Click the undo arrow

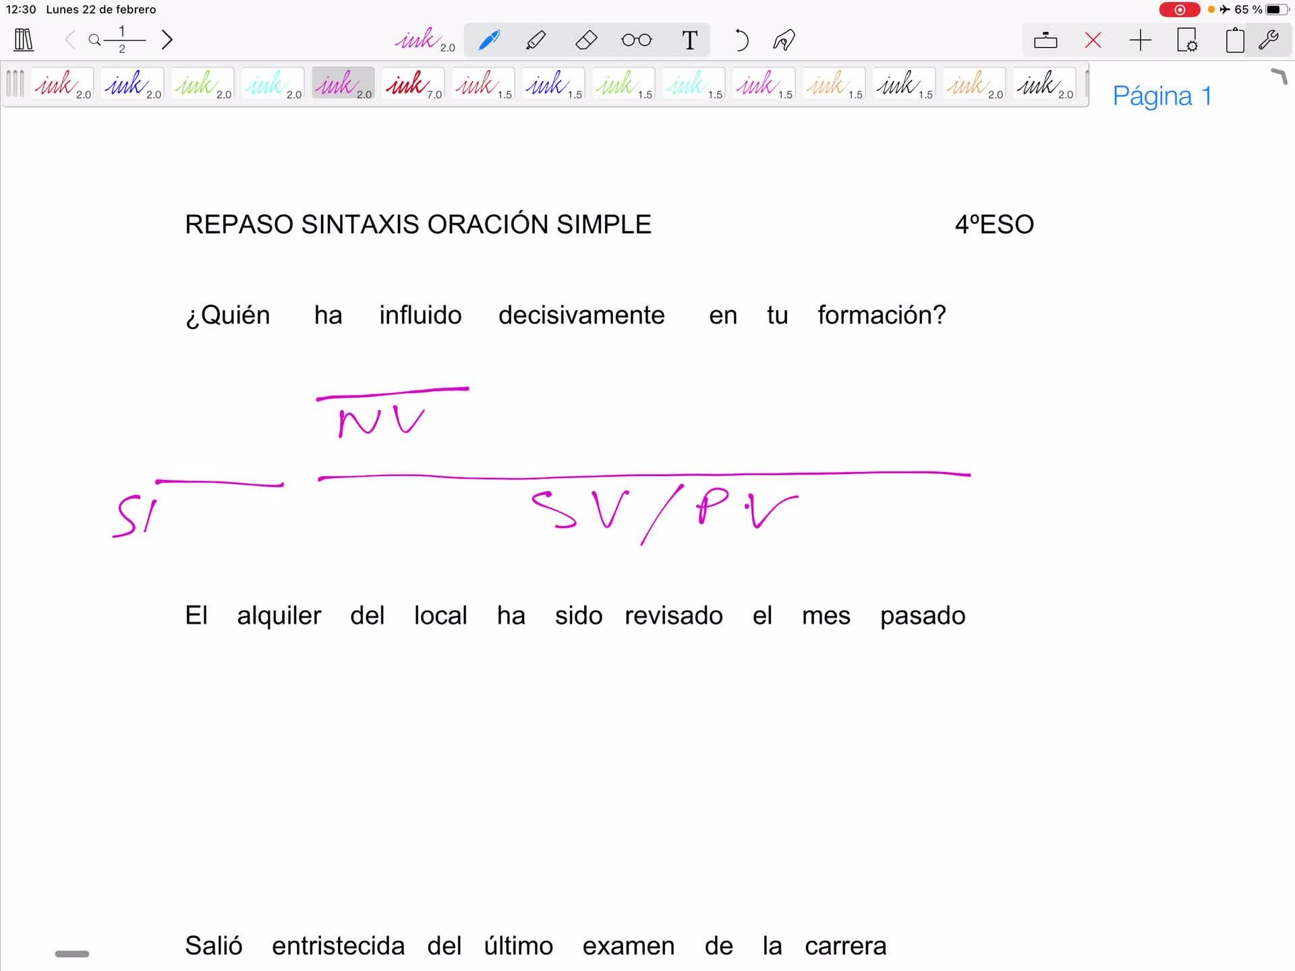click(741, 40)
